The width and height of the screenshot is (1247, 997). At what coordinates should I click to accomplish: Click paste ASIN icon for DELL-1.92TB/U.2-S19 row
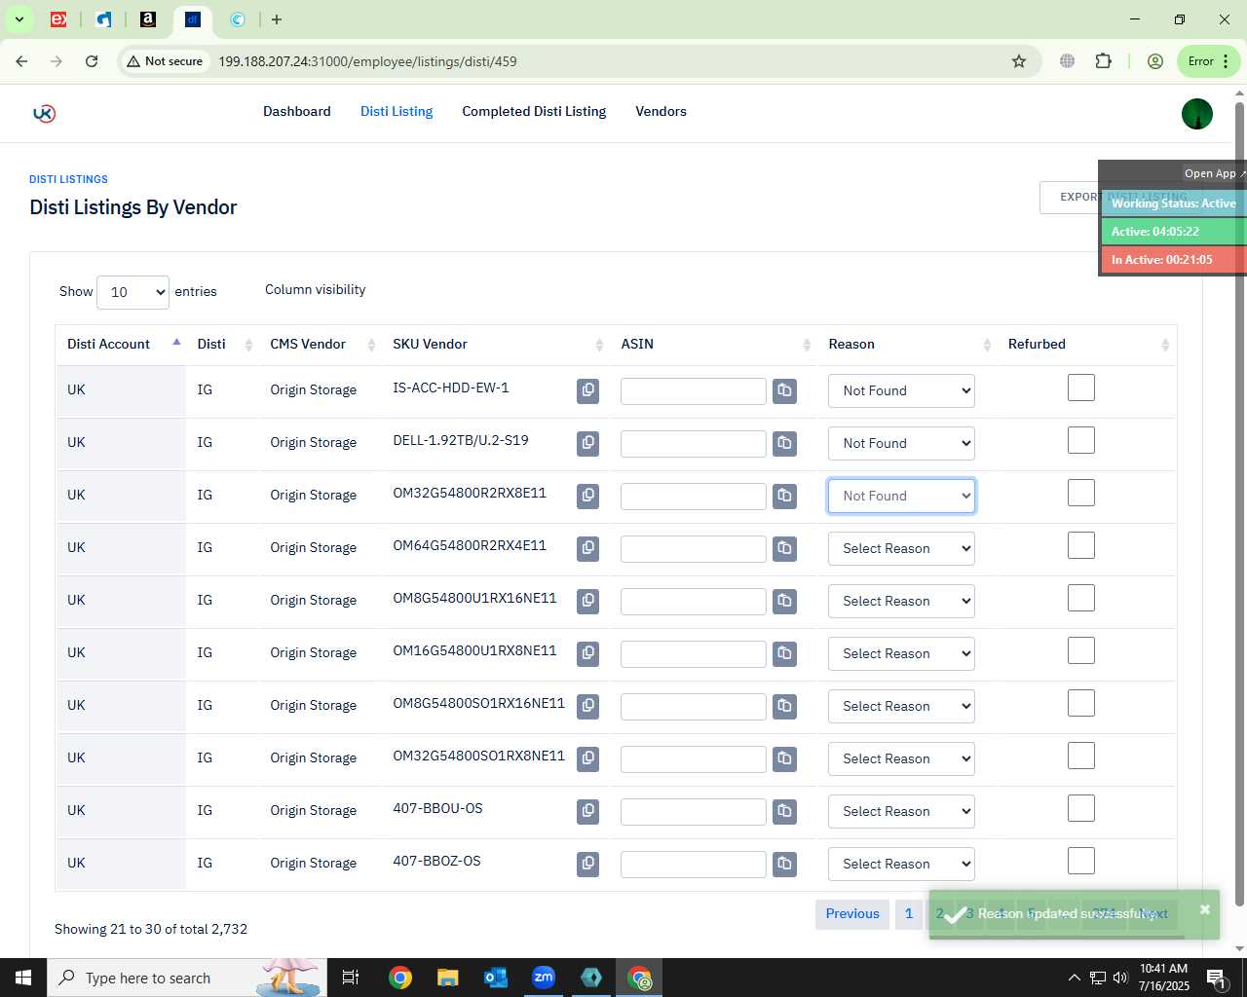(x=784, y=443)
